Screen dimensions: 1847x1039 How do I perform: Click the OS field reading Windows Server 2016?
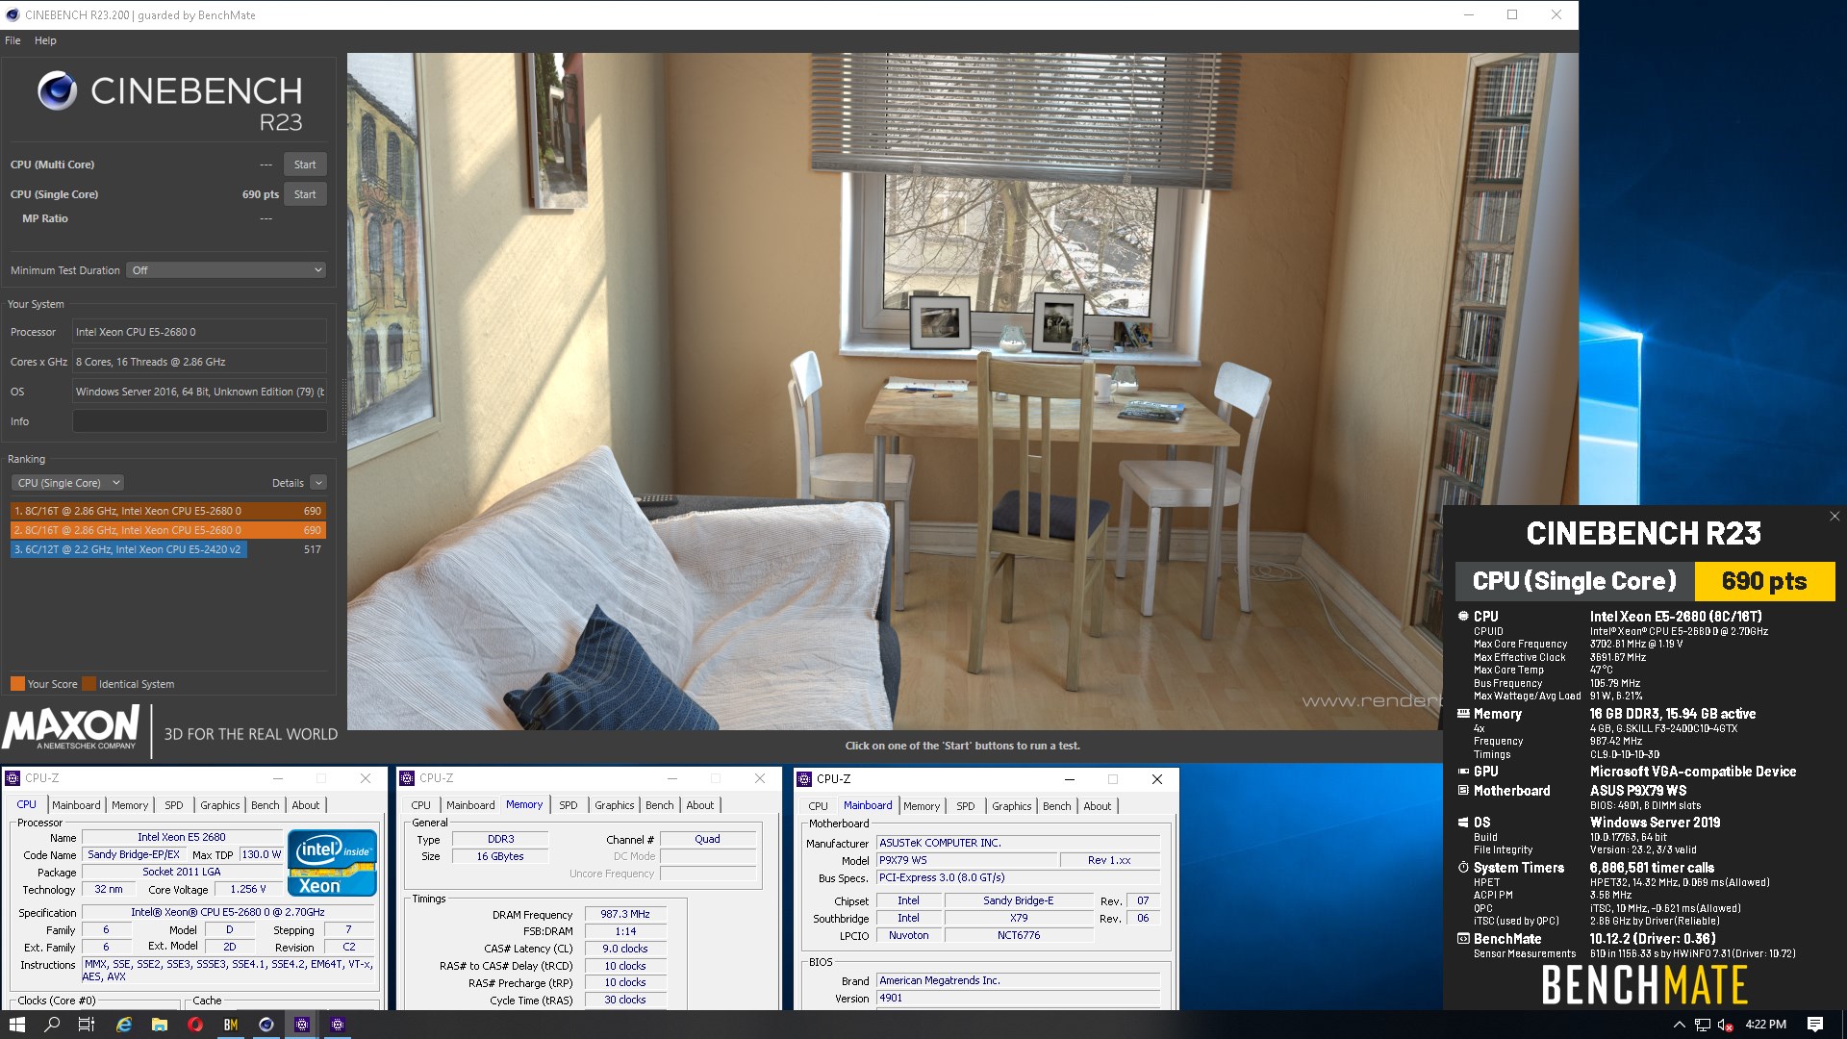tap(199, 392)
